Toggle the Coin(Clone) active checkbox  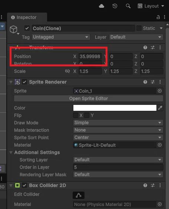[x=27, y=28]
